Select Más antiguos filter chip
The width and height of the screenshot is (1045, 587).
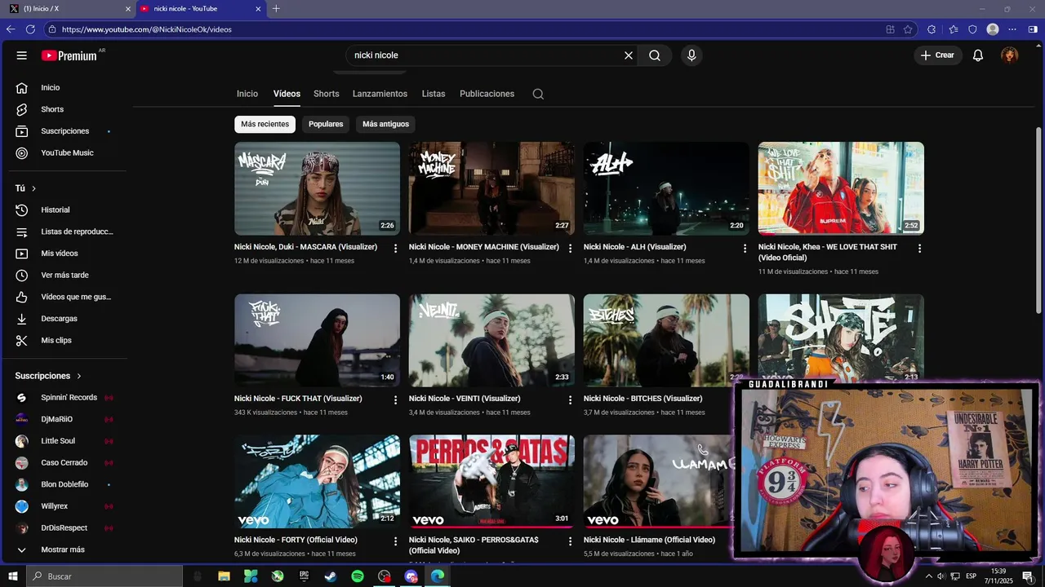click(x=385, y=124)
